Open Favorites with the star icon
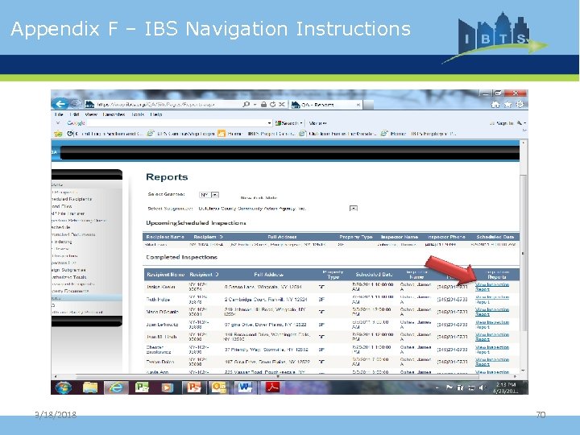Viewport: 580px width, 435px height. tap(507, 105)
